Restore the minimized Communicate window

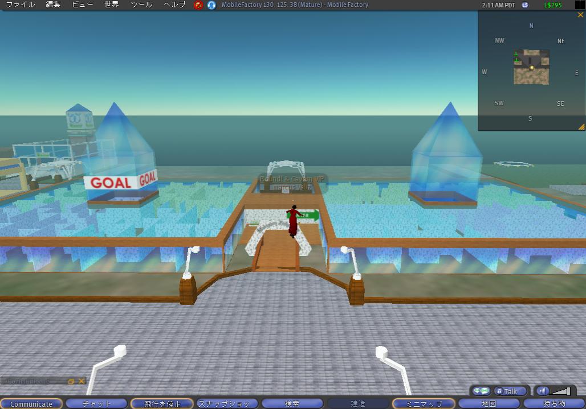[71, 381]
